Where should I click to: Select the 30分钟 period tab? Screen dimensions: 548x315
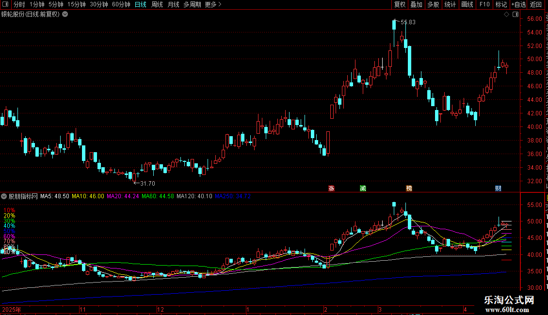click(x=99, y=4)
